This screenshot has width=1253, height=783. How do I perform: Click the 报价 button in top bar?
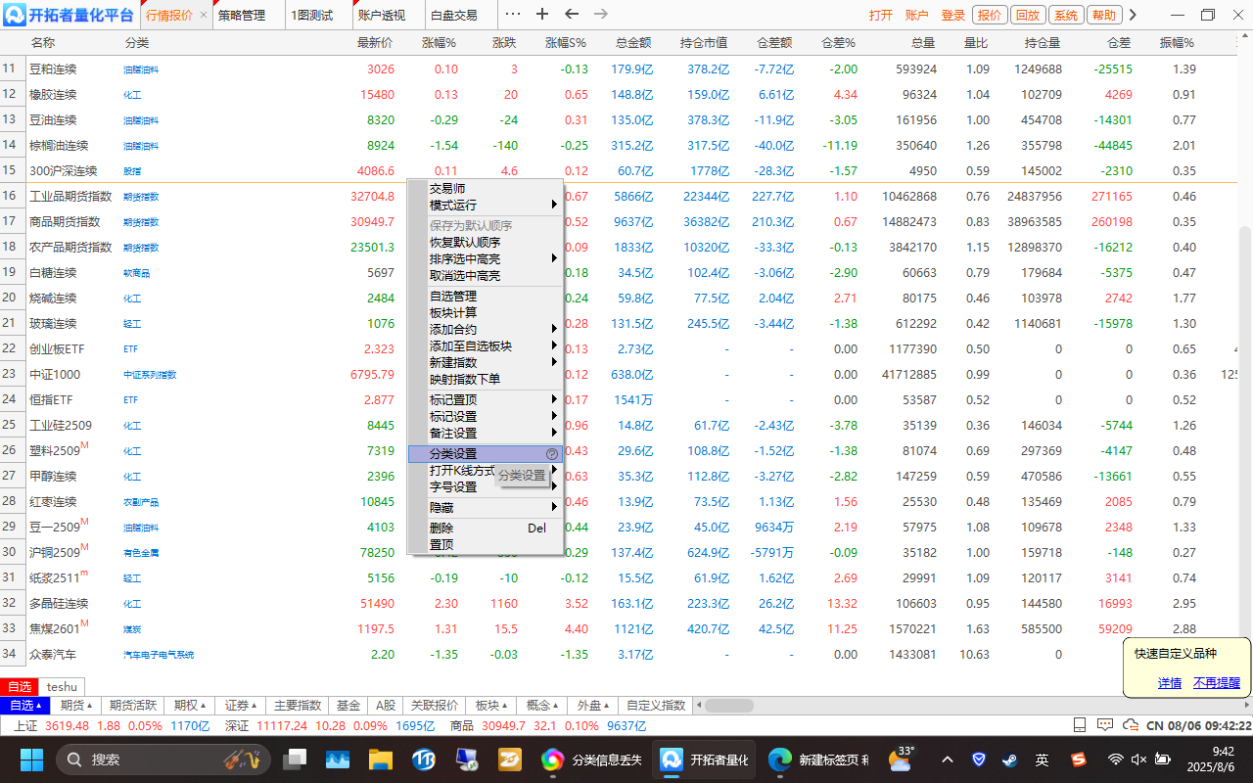point(990,16)
